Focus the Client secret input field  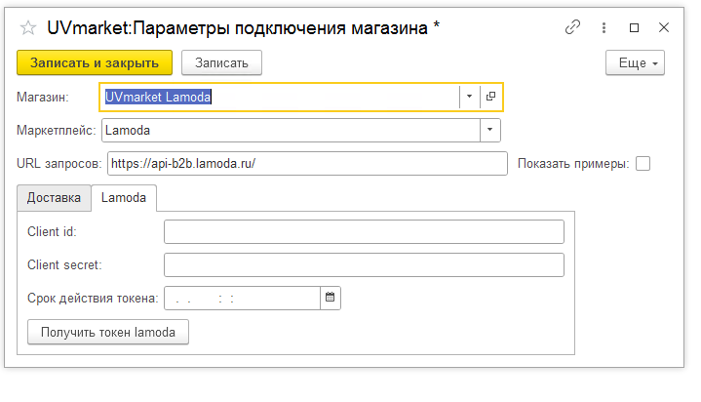tap(364, 265)
